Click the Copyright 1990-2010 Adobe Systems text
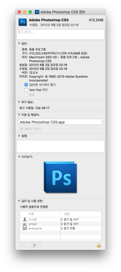 (x=58, y=78)
